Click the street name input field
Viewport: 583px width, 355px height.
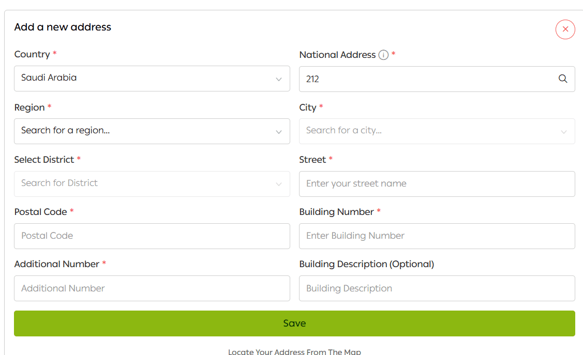(437, 184)
